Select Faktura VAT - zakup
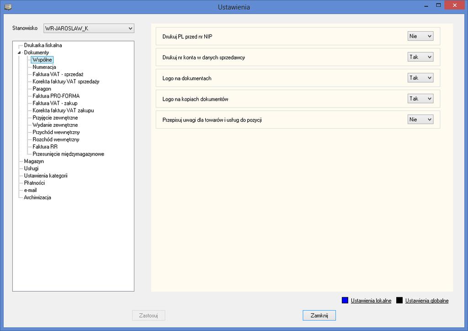Screen dimensions: 468x331 coord(55,103)
